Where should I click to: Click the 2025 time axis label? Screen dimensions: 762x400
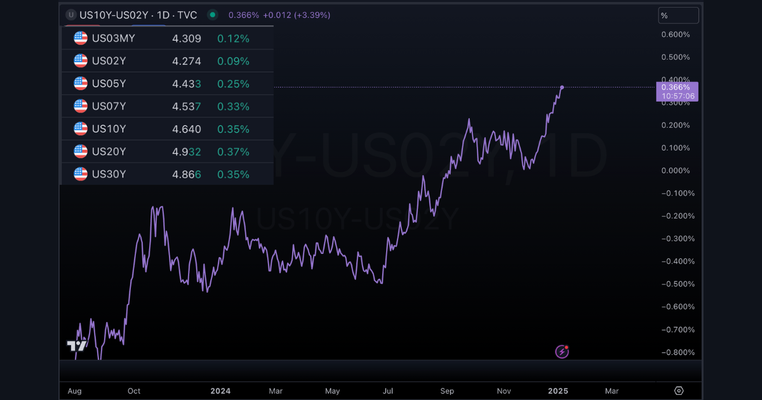(x=558, y=391)
